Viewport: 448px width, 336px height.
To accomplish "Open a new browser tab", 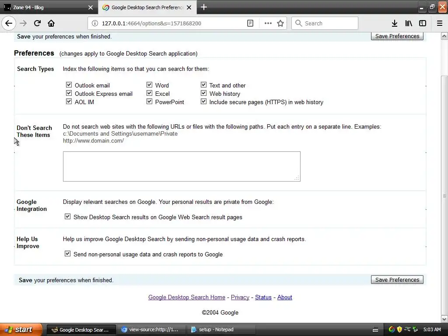I will coord(204,7).
